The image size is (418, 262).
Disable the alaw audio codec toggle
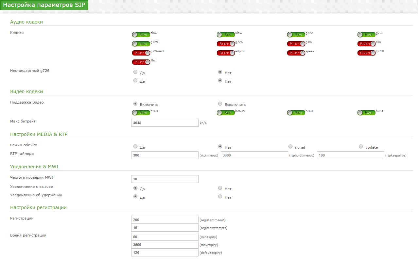point(141,35)
